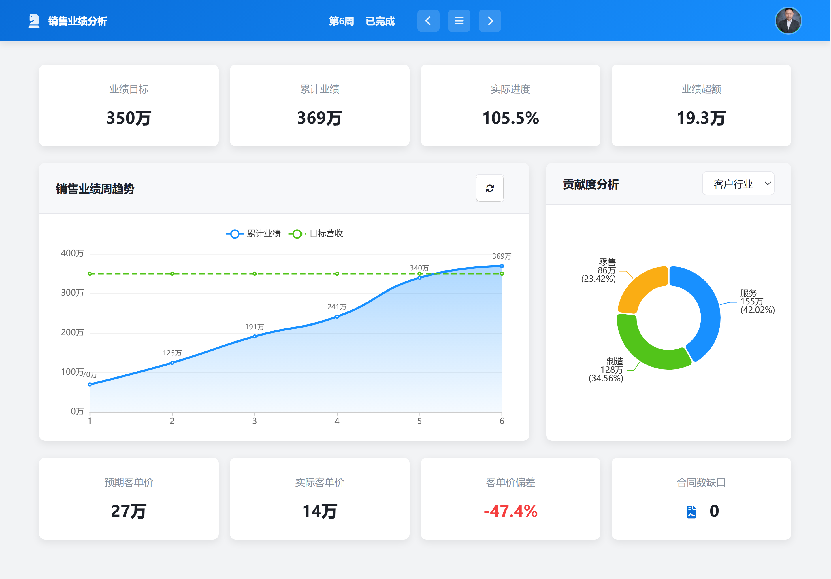The image size is (831, 579).
Task: Toggle the 累计业绩 series in the chart legend
Action: click(x=263, y=234)
